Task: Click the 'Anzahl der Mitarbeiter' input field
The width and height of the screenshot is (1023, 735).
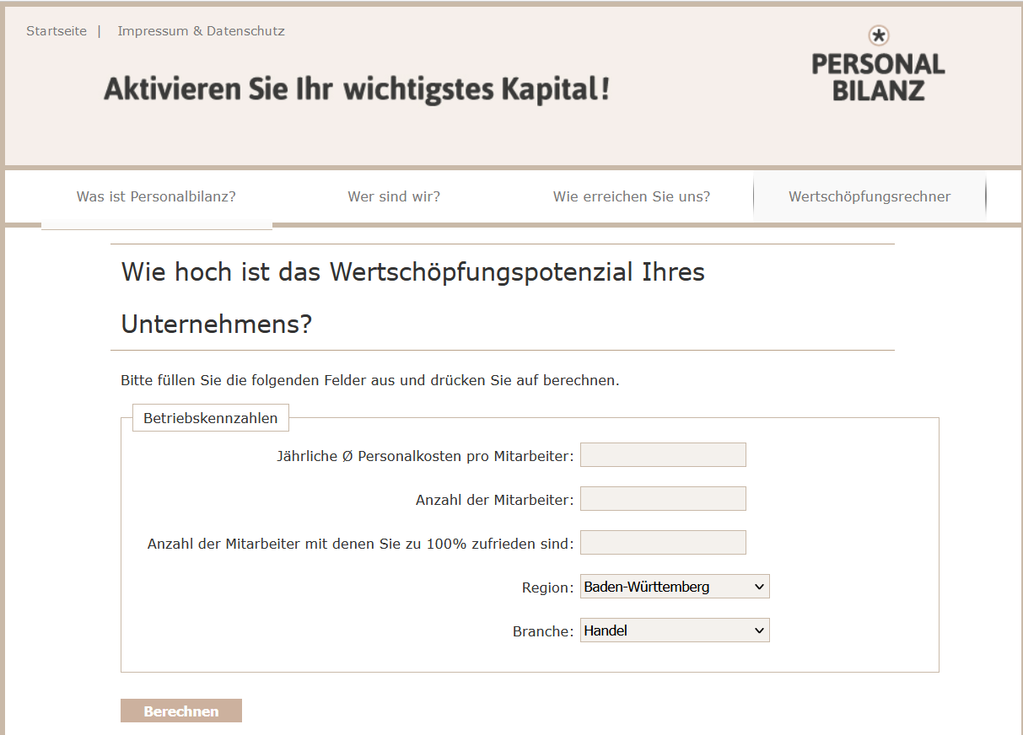Action: pyautogui.click(x=663, y=499)
